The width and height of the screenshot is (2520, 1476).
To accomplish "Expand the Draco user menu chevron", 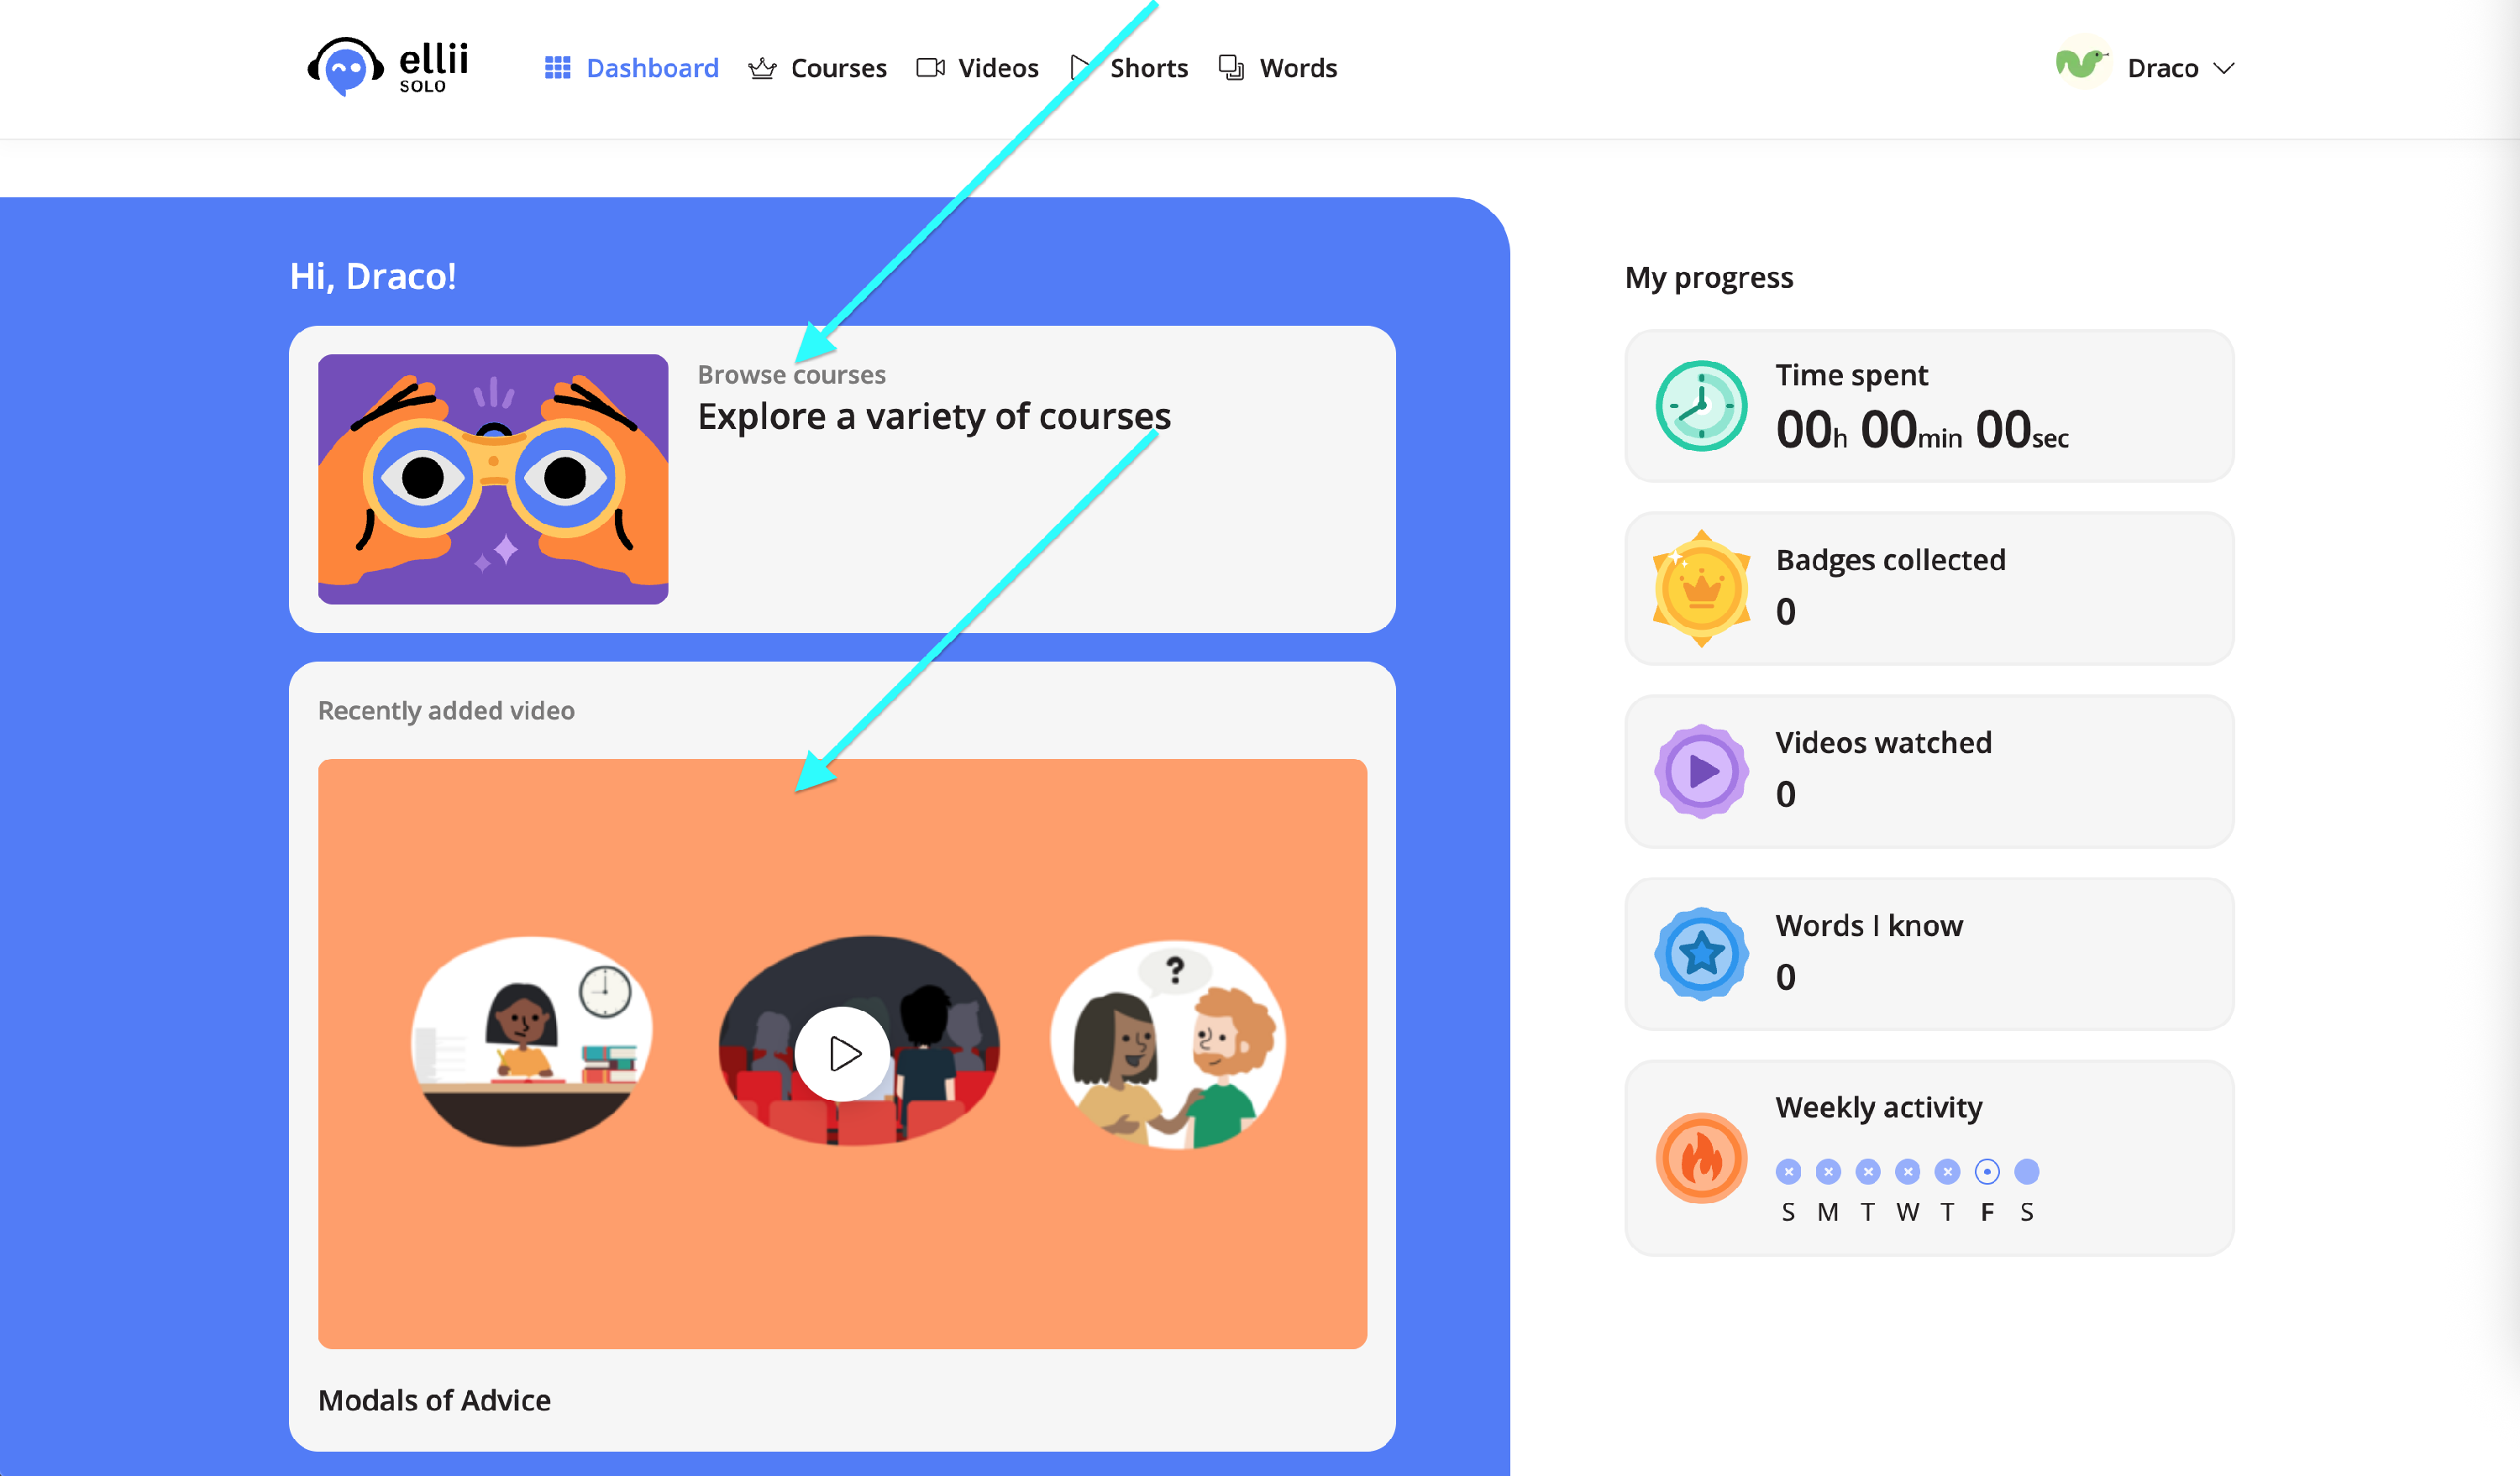I will pos(2223,69).
